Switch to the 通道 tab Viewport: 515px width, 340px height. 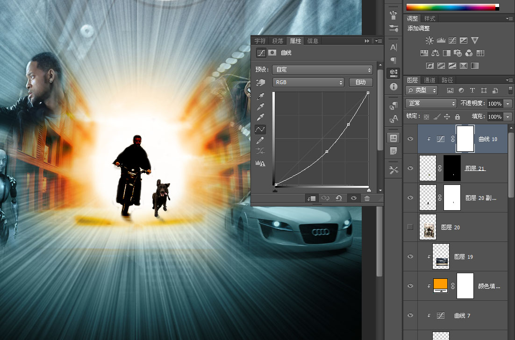[x=429, y=80]
